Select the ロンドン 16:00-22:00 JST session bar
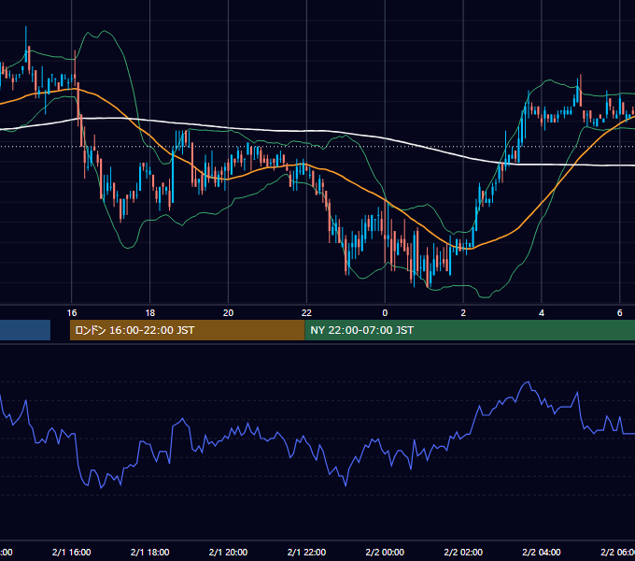This screenshot has height=561, width=635. (x=187, y=330)
